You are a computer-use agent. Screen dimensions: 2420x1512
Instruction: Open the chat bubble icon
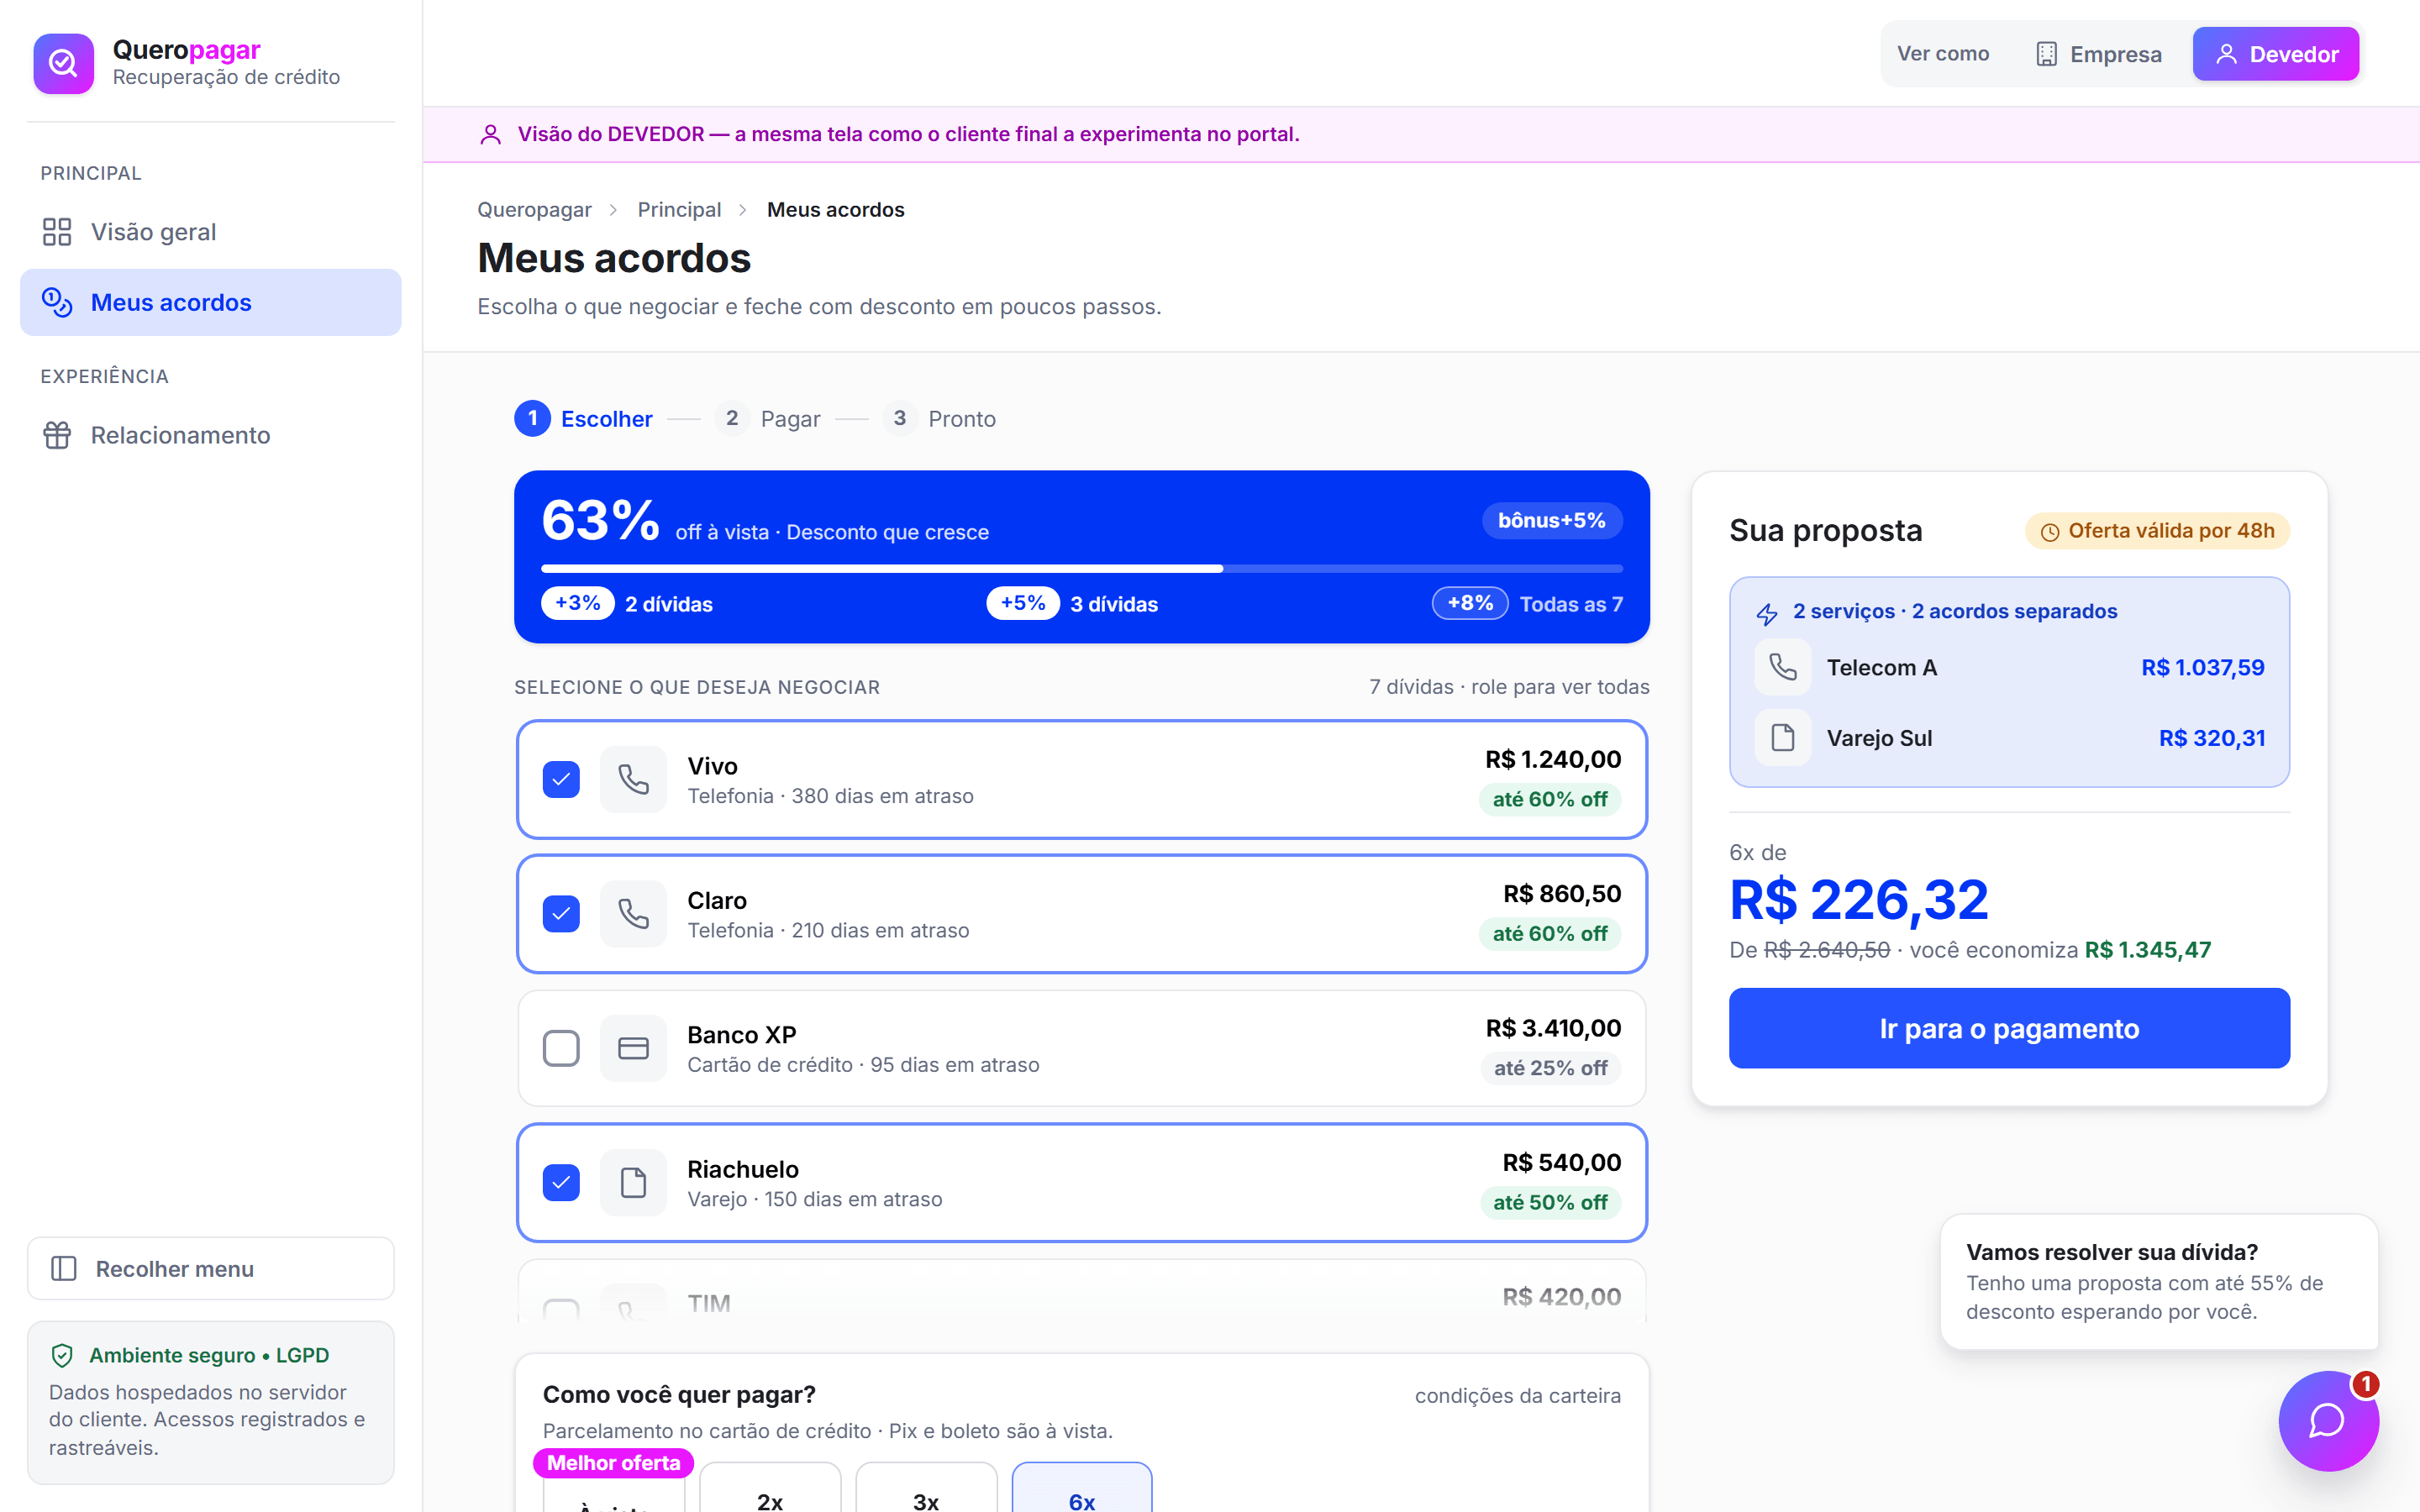pos(2328,1420)
